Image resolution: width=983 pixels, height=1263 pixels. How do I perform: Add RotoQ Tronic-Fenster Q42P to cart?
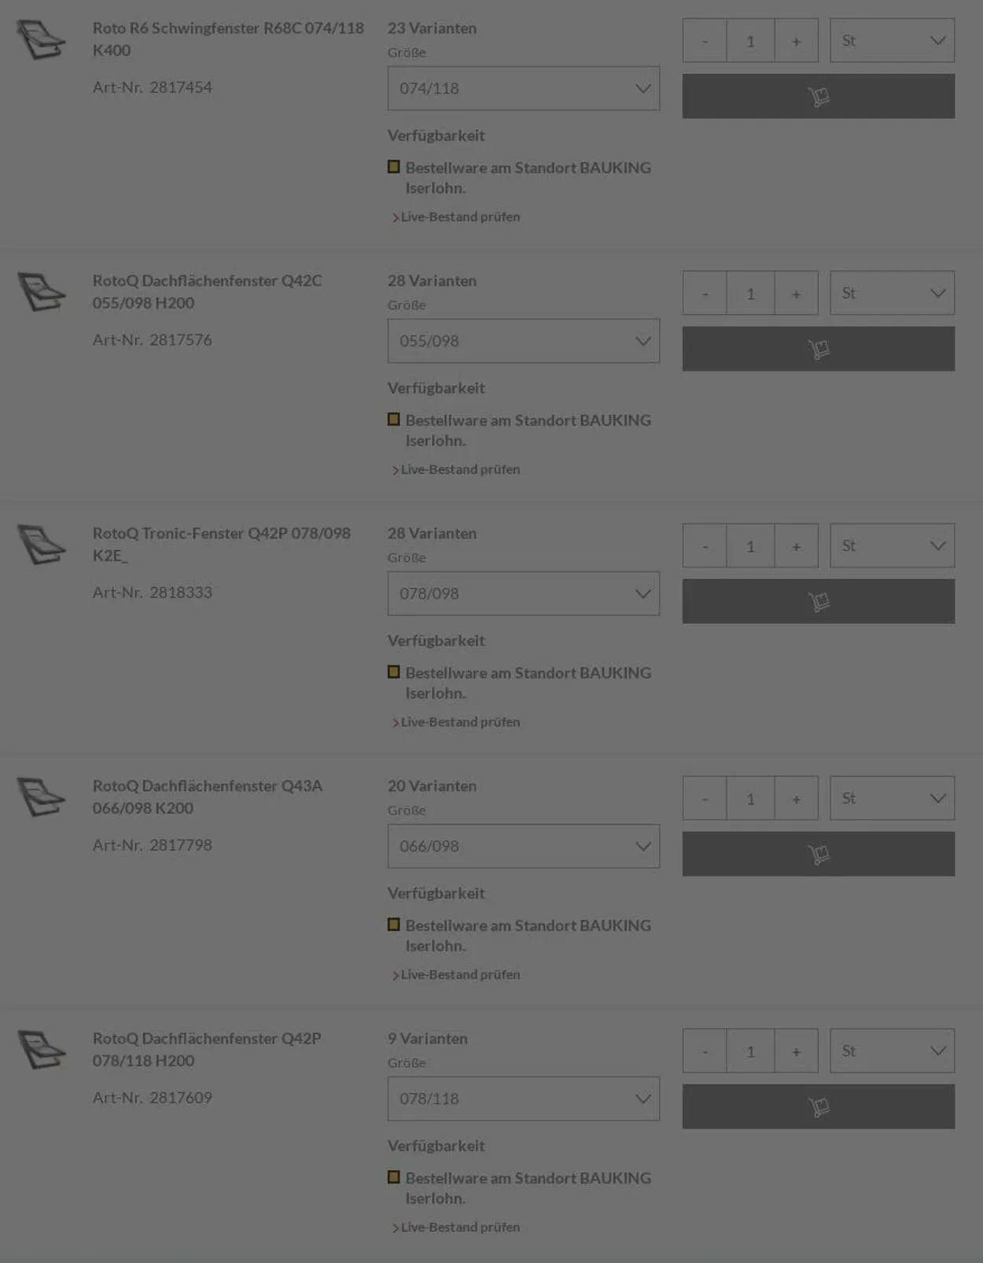click(818, 601)
